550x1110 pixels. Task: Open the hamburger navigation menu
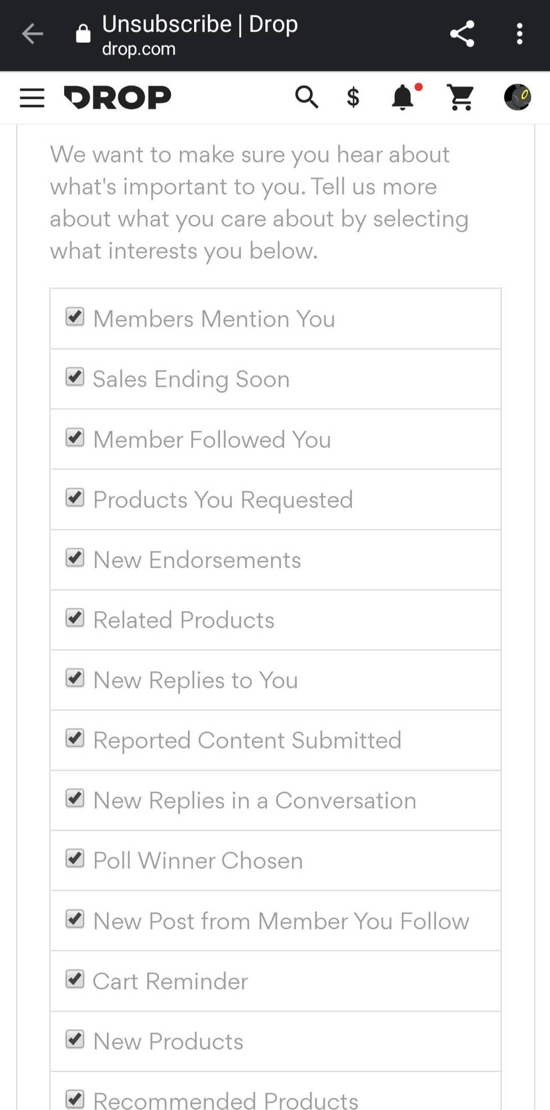(x=32, y=98)
